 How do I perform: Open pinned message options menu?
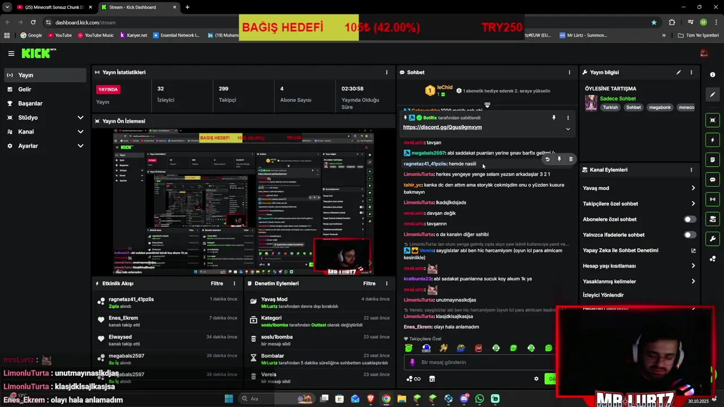(x=568, y=118)
